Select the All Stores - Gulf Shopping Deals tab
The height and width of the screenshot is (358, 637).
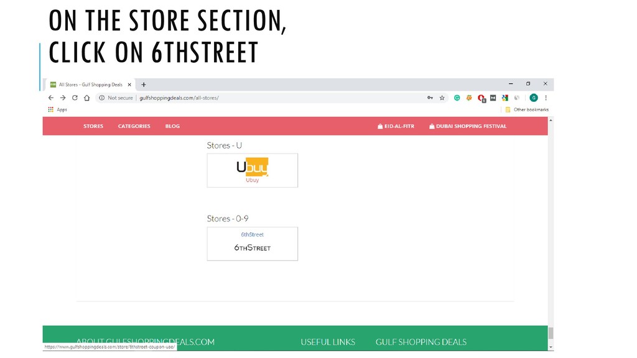click(90, 85)
